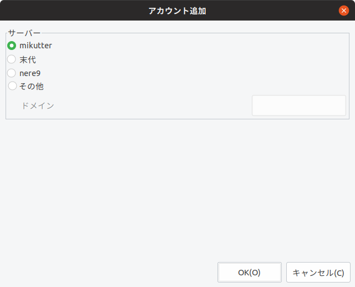Pick the nere9 server radio option
355x287 pixels.
(12, 73)
